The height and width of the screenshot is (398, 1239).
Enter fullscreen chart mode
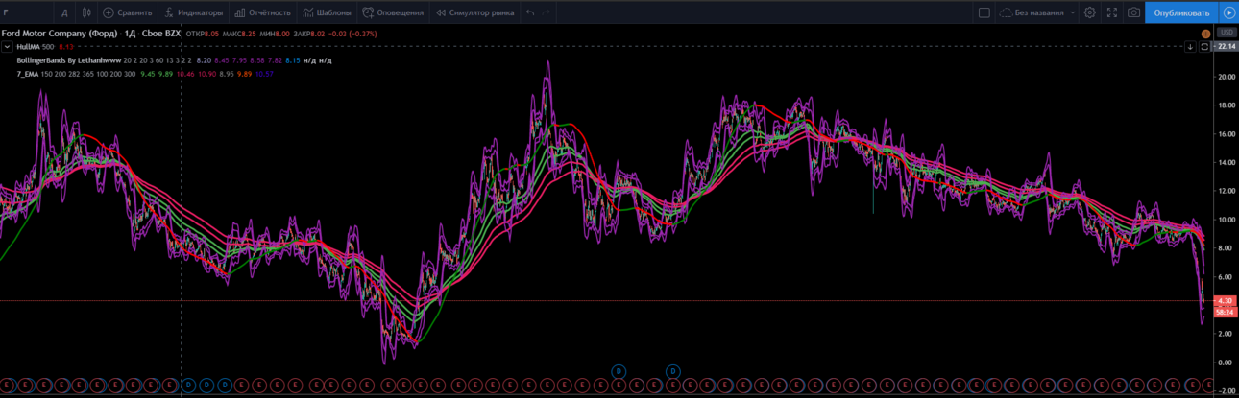1112,13
